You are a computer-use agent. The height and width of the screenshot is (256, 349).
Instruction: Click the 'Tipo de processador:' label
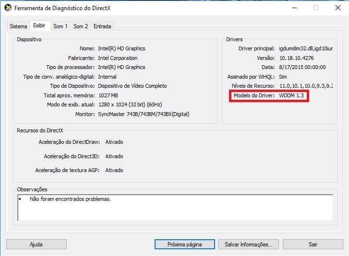coord(71,67)
